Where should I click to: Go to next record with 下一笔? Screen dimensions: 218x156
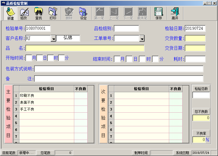point(128,13)
